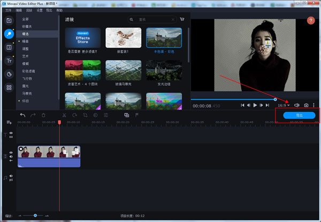Click the red help question mark

coord(311,20)
